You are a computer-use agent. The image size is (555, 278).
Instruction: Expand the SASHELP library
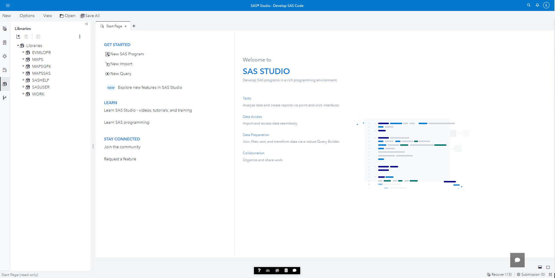click(23, 80)
